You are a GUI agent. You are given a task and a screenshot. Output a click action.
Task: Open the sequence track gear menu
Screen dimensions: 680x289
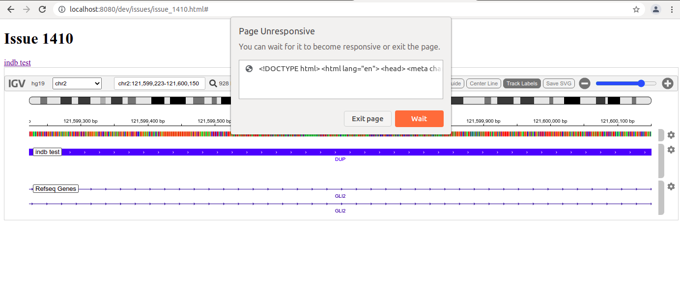click(x=671, y=134)
